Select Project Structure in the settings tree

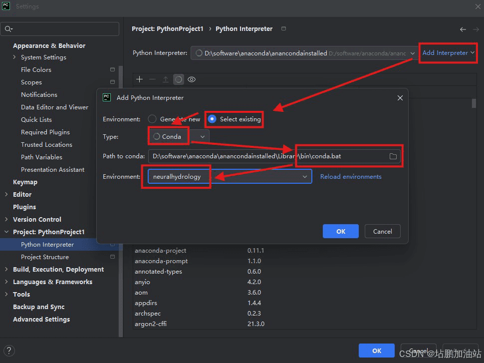[x=45, y=257]
